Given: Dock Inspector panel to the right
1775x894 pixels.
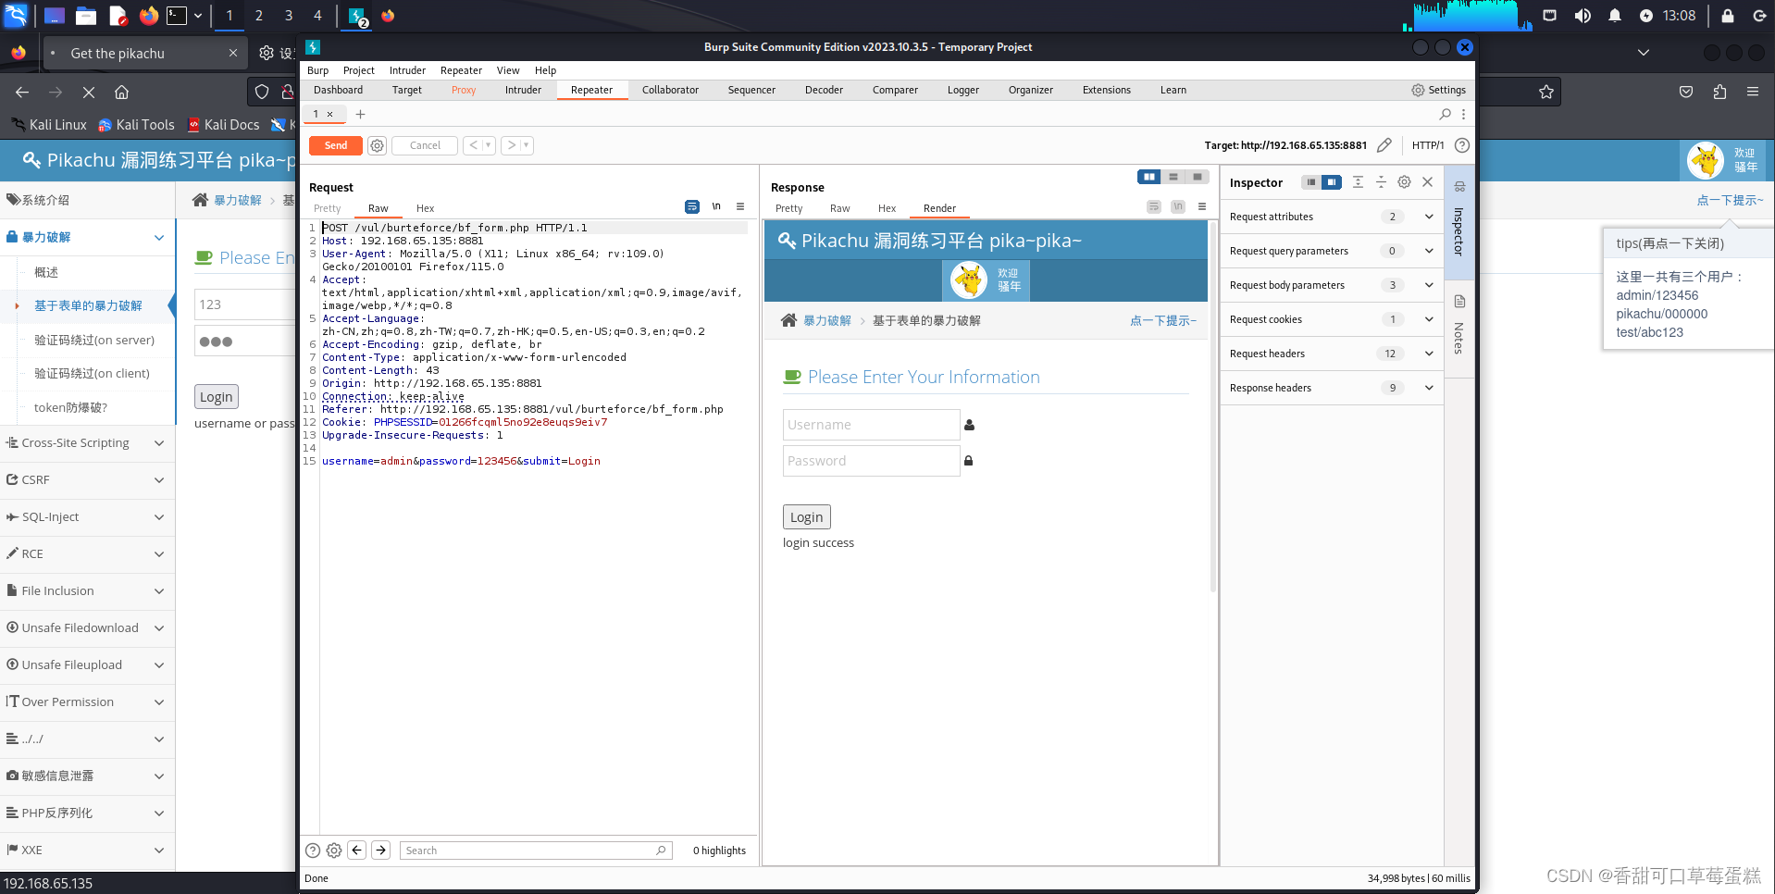Looking at the screenshot, I should (1331, 182).
